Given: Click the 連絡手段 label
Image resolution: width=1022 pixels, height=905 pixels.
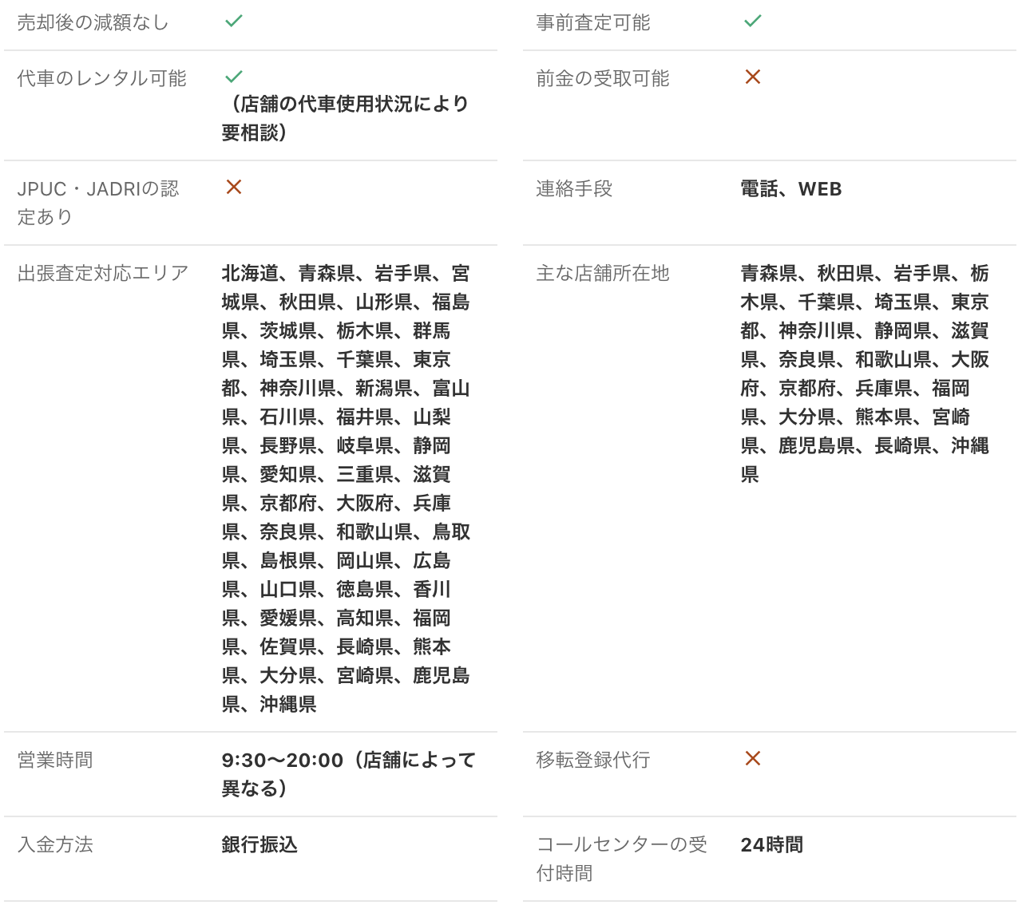Looking at the screenshot, I should click(573, 189).
